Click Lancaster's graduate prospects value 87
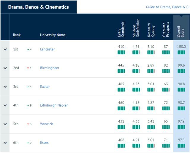 166,47
